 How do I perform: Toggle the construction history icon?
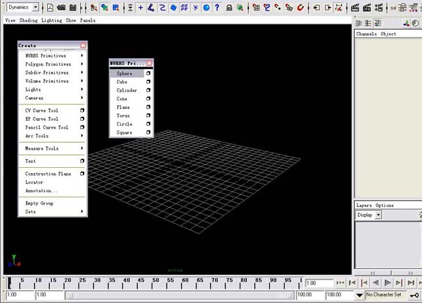[x=338, y=8]
